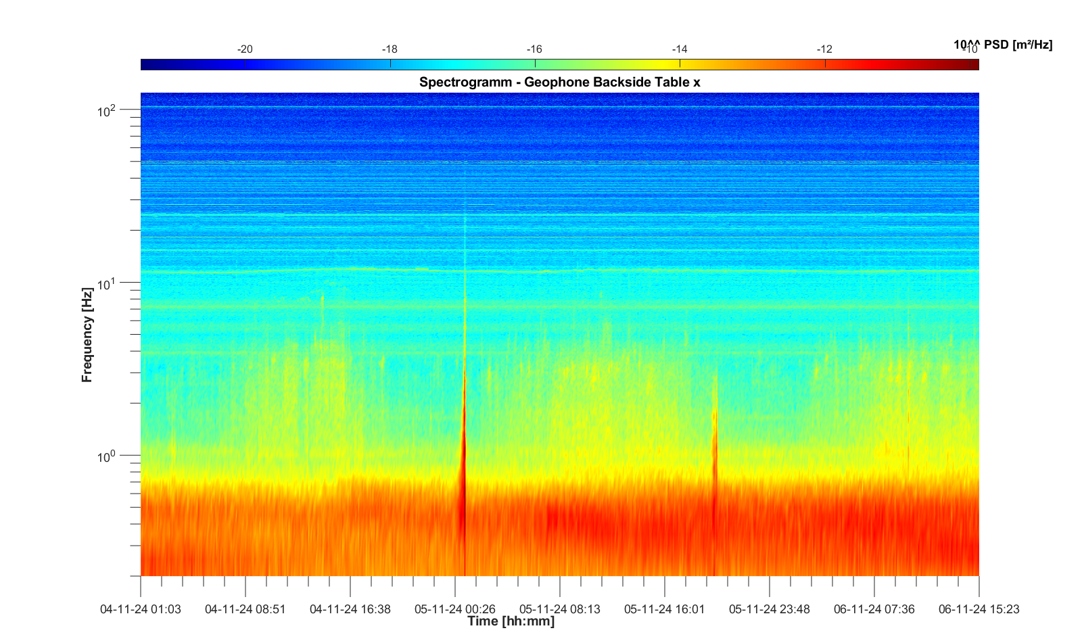The image size is (1082, 641).
Task: Click the '04-11-24 16:38' time tick label
Action: [350, 609]
